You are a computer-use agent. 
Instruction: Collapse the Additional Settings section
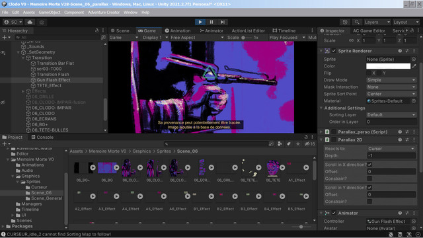coord(321,108)
